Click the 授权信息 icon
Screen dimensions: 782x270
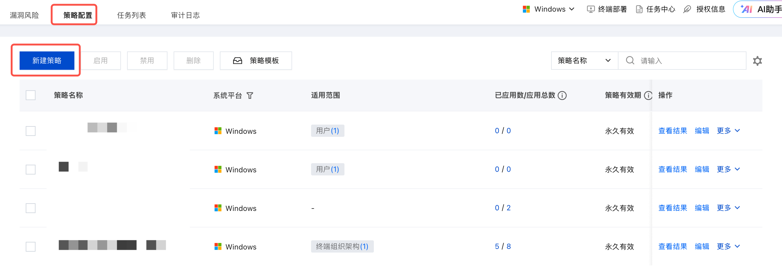click(x=687, y=9)
